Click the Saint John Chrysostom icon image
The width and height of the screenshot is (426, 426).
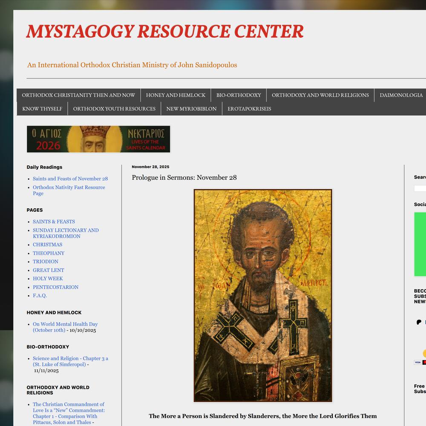(263, 296)
